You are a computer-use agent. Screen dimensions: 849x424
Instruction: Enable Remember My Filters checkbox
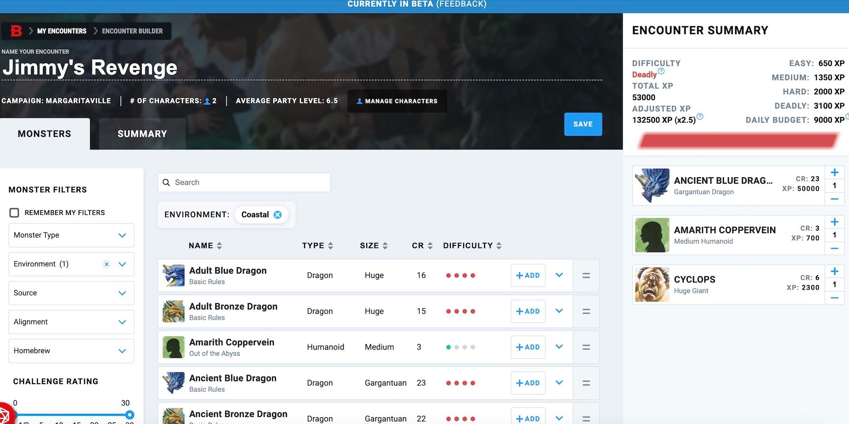14,212
